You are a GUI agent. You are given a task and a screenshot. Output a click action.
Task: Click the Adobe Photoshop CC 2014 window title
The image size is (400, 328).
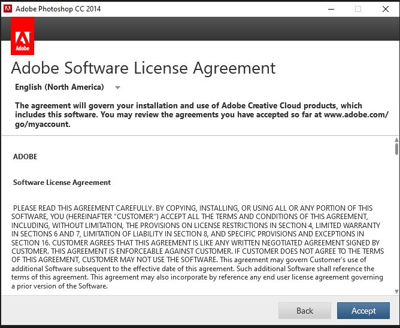(x=58, y=9)
